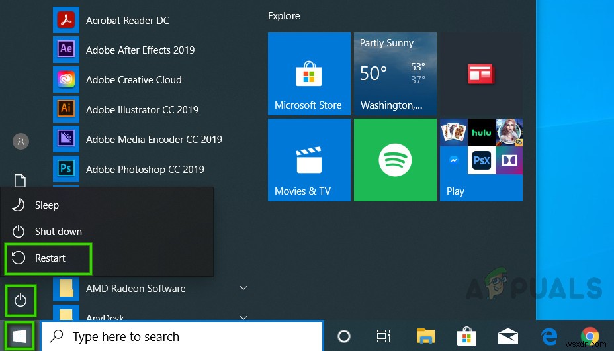
Task: Click the Power icon in Start sidebar
Action: tap(21, 301)
